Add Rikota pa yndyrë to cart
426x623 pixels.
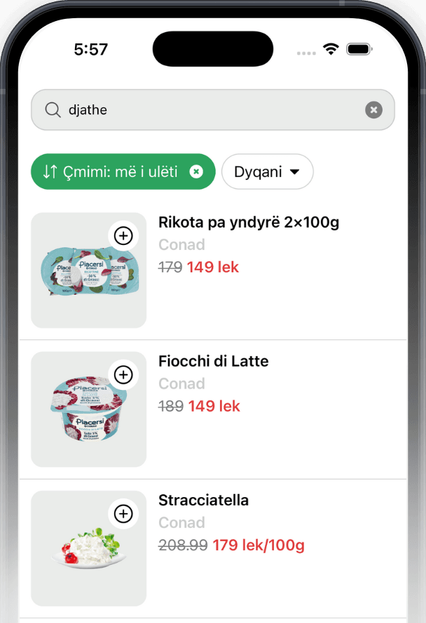point(123,235)
